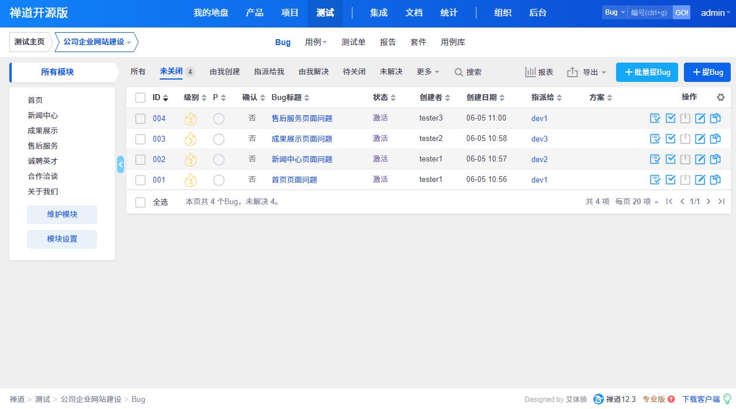
Task: Click copy icon for bug 002
Action: click(715, 159)
